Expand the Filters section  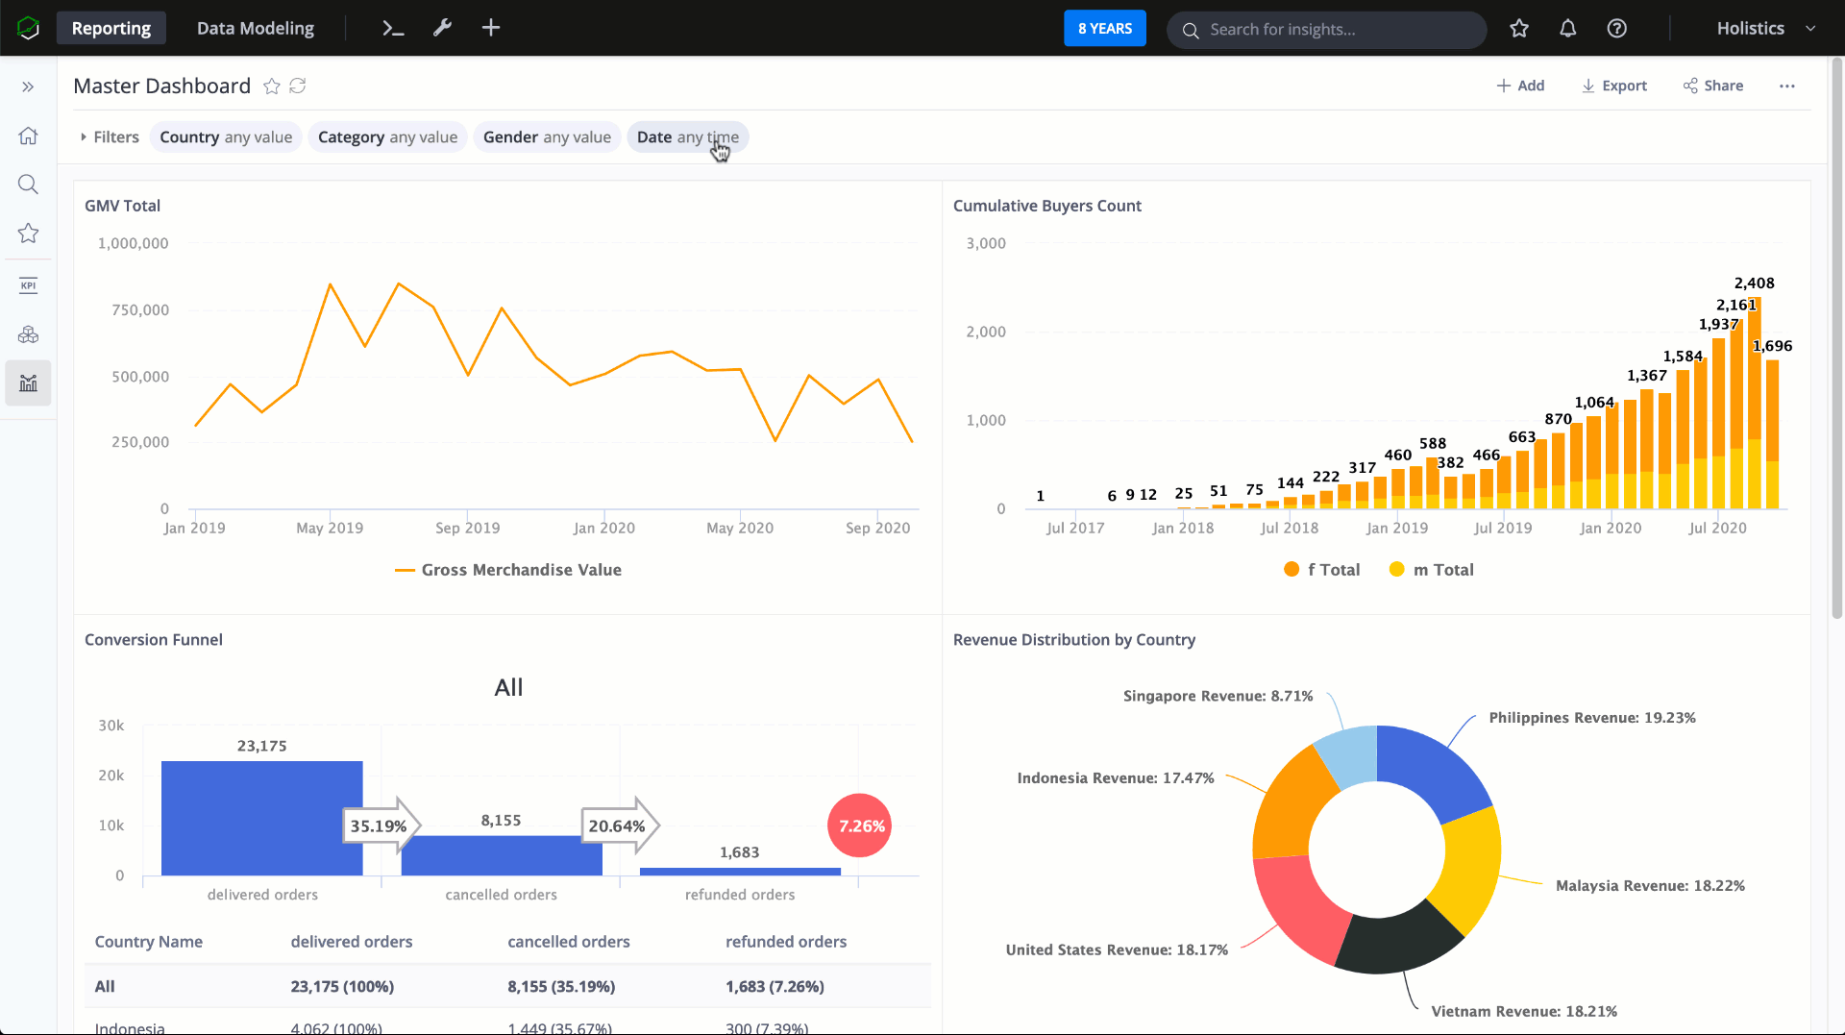point(110,137)
